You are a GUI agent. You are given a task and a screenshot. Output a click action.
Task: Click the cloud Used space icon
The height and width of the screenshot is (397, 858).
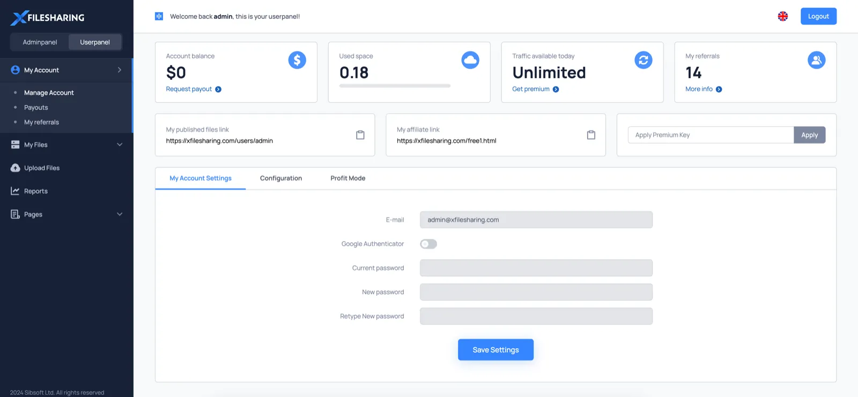tap(470, 60)
